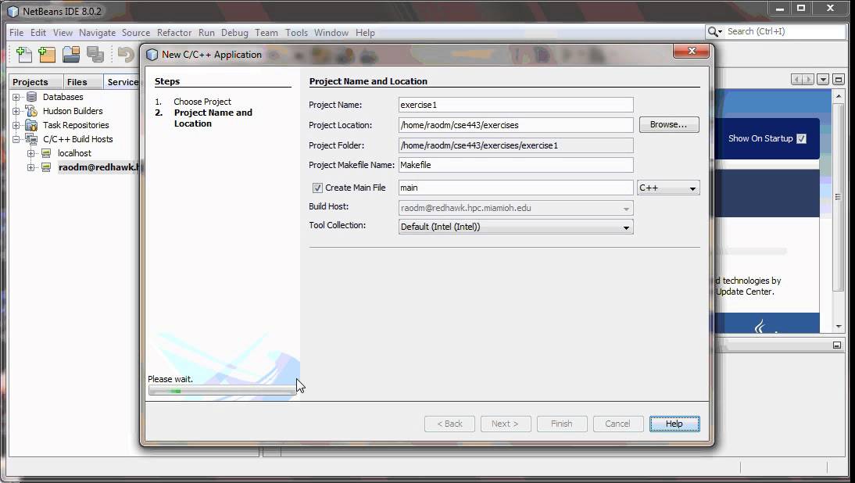The image size is (855, 483).
Task: Click scrollbar down arrow on Start Page
Action: click(838, 326)
